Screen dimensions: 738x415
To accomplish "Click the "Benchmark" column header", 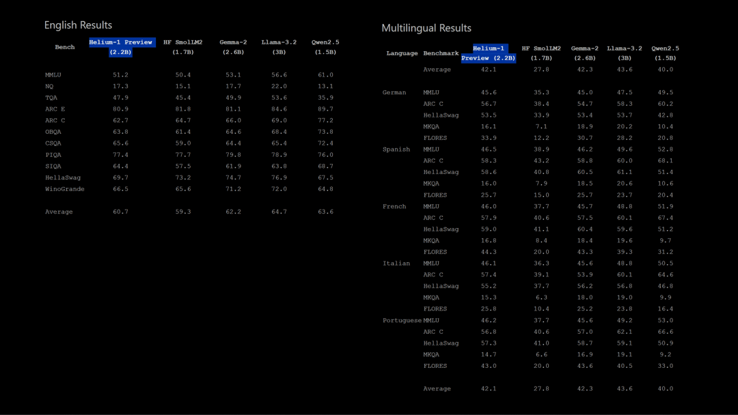I will coord(441,53).
